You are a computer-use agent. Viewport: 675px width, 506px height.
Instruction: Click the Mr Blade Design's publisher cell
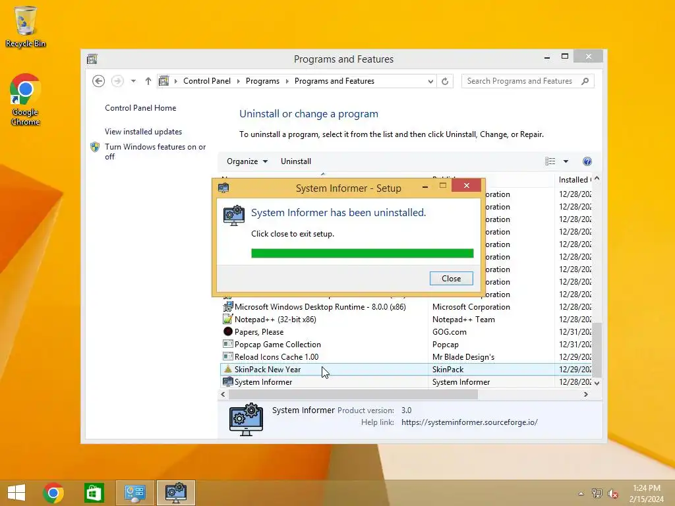click(x=463, y=356)
